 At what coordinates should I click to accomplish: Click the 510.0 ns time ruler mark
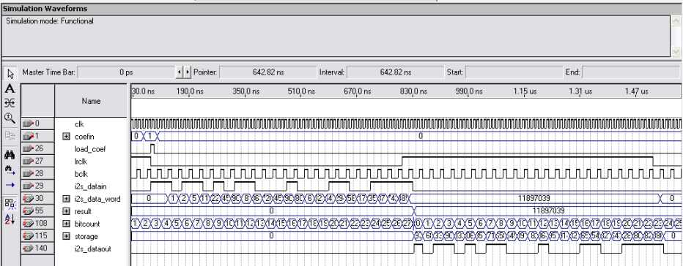[301, 91]
